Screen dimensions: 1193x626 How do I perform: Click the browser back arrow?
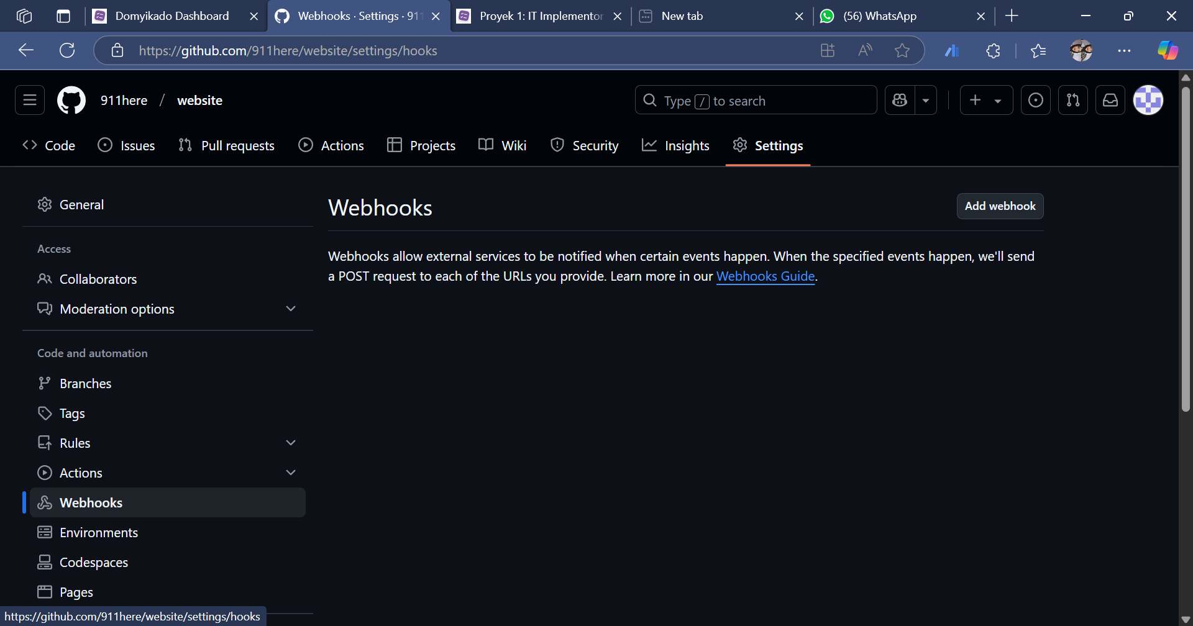(26, 50)
